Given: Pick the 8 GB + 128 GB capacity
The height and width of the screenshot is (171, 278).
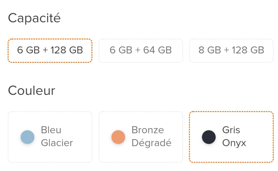Looking at the screenshot, I should pos(231,50).
